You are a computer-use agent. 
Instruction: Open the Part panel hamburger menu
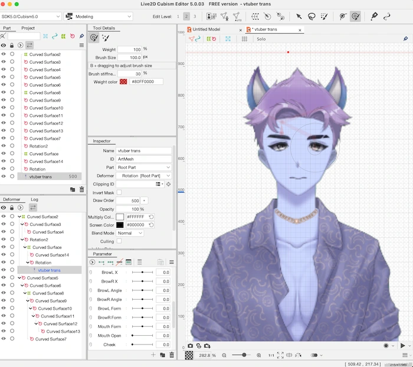click(81, 45)
